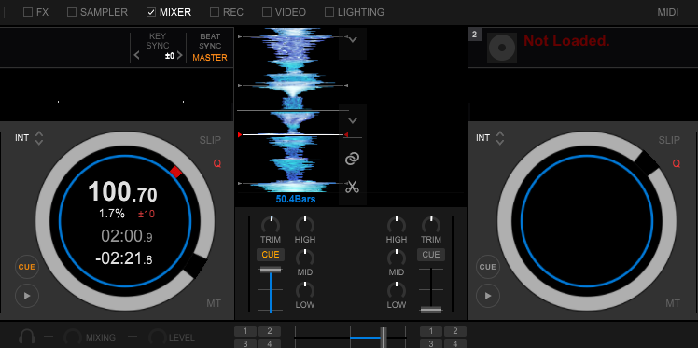698x348 pixels.
Task: Start playback on deck 1
Action: click(27, 296)
